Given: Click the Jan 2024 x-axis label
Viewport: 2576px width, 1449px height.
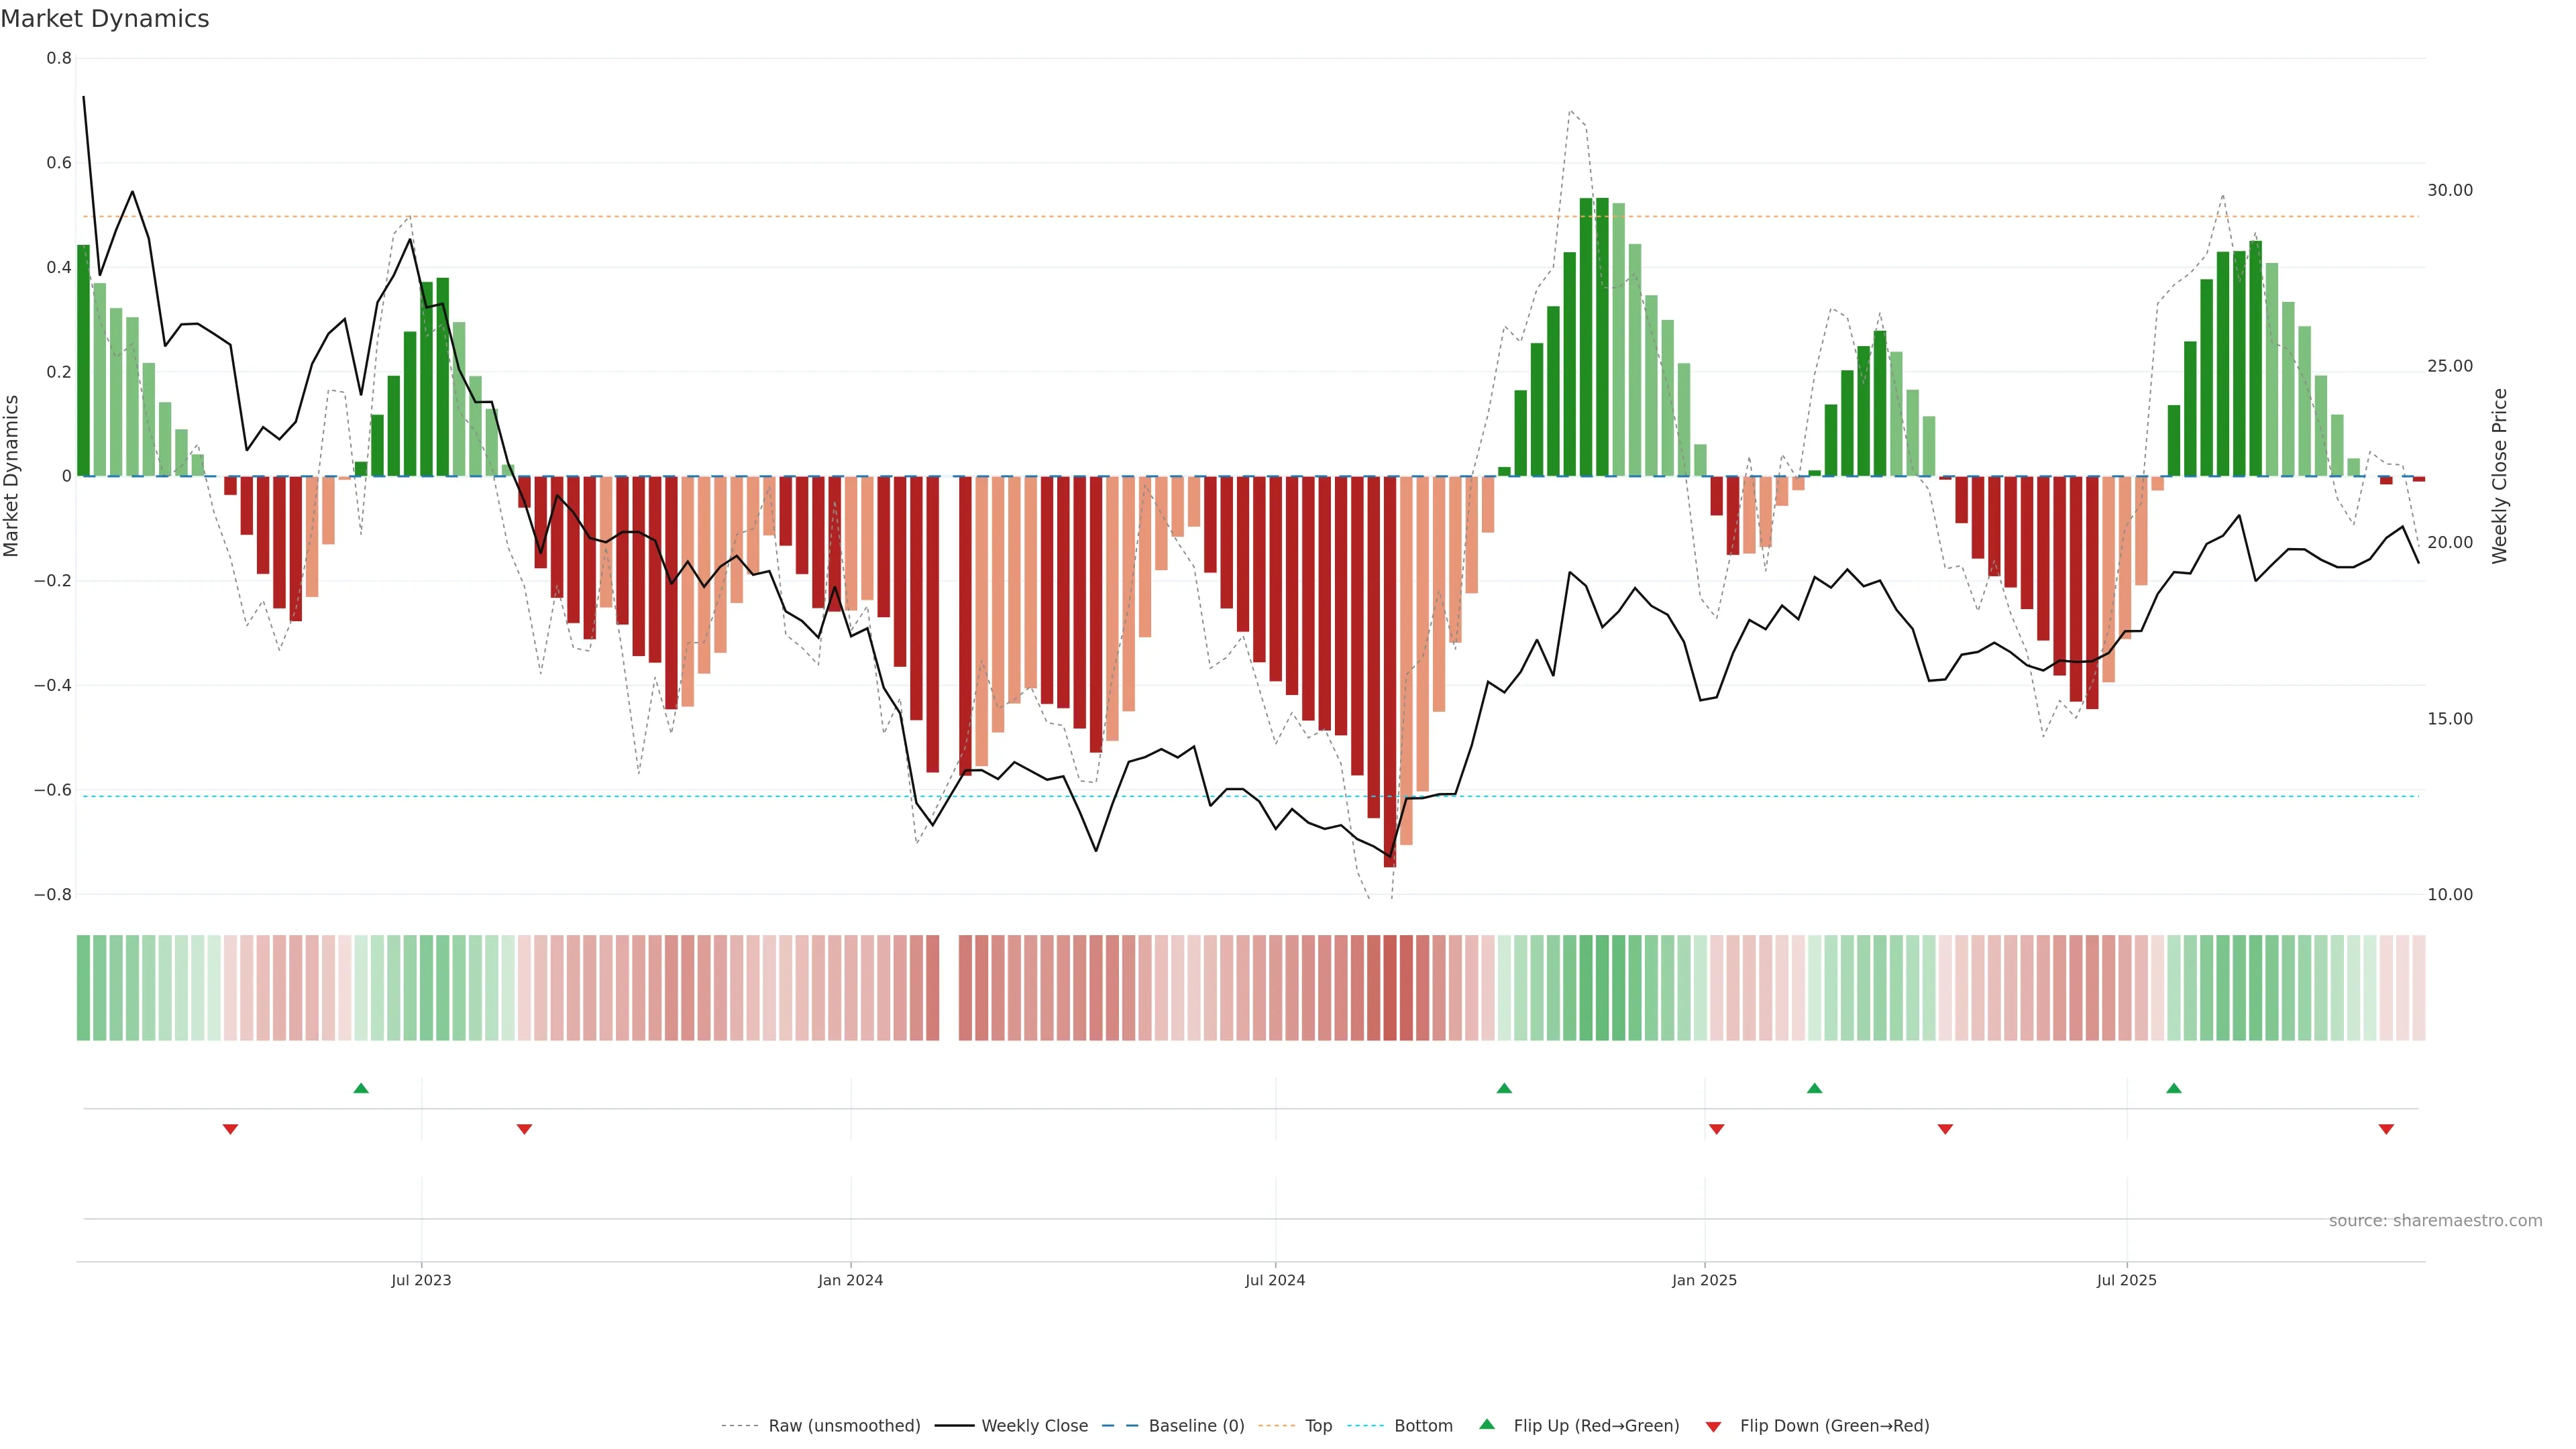Looking at the screenshot, I should click(x=850, y=1280).
